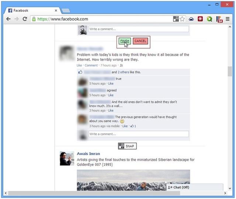Open the '2 others' likes link
This screenshot has width=236, height=199.
click(123, 72)
